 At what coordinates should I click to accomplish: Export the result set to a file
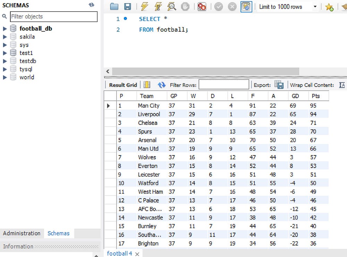[x=279, y=85]
